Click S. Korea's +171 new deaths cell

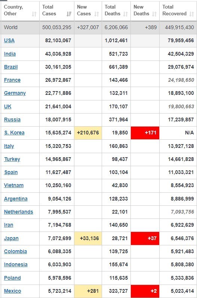tap(145, 133)
